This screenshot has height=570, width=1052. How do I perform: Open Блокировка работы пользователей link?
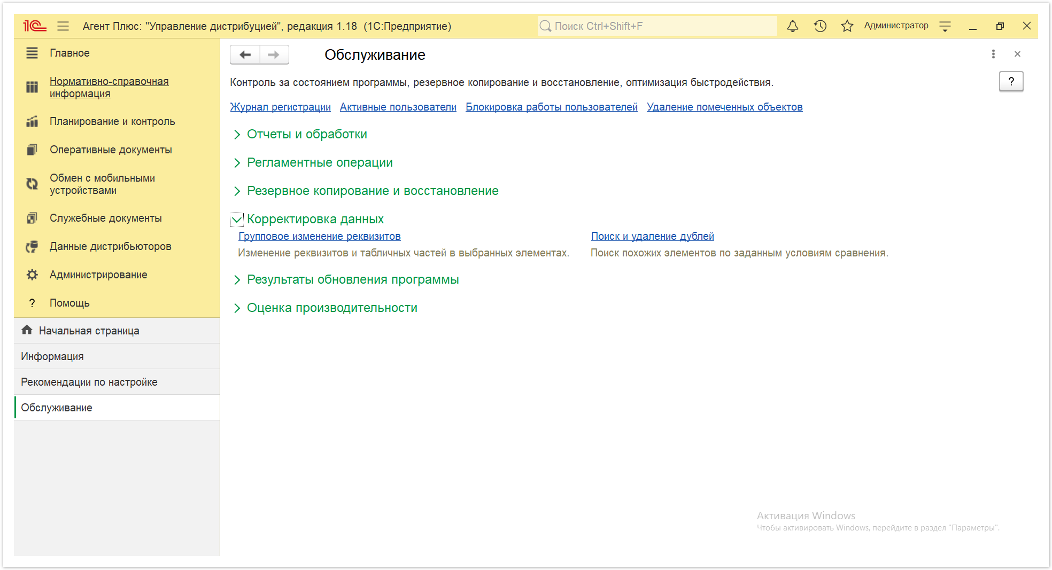(552, 107)
